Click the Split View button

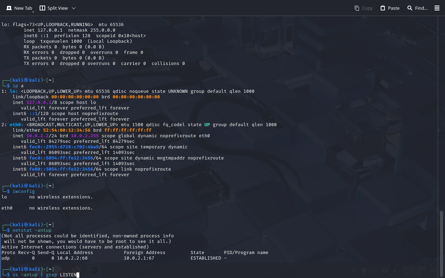click(54, 8)
